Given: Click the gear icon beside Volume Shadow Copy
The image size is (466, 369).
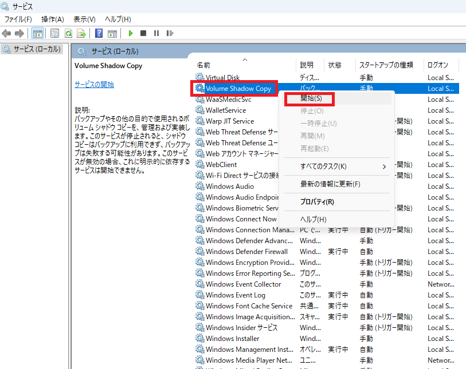Looking at the screenshot, I should [x=199, y=89].
